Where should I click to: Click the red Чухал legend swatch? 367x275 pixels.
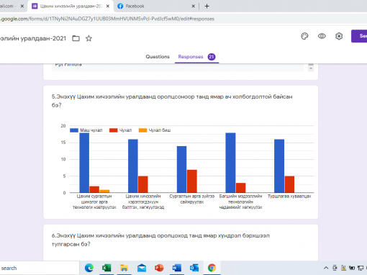[x=113, y=130]
